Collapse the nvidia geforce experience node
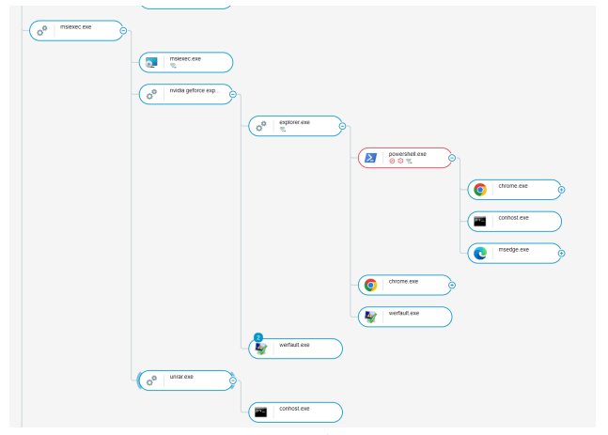Viewport: 608px width, 435px height. [233, 94]
